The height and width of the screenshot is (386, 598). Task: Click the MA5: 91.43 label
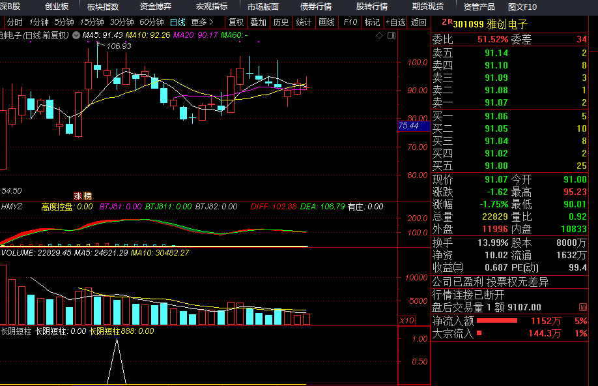click(102, 35)
